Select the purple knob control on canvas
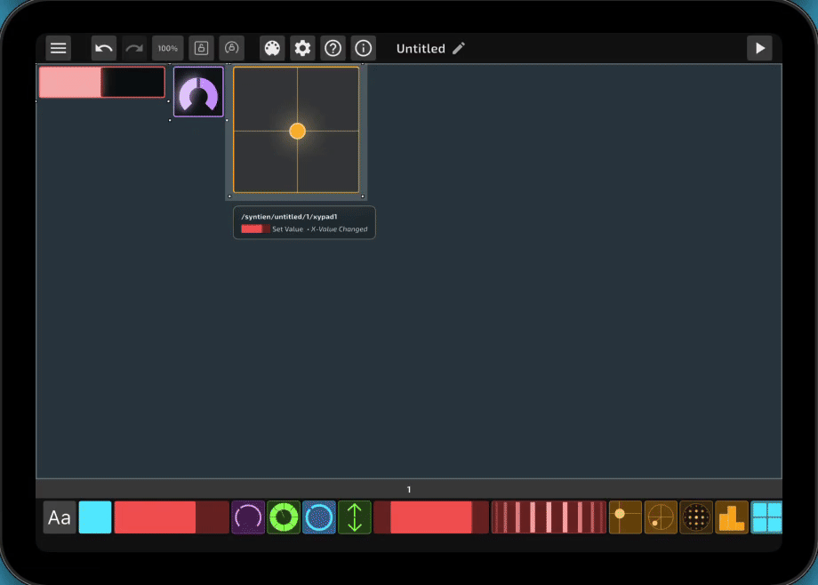This screenshot has width=818, height=585. point(198,92)
